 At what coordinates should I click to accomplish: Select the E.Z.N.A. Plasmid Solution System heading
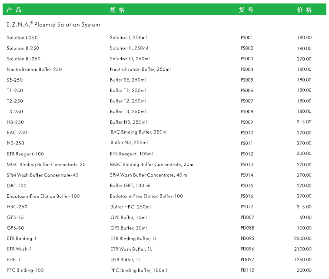tap(53, 24)
